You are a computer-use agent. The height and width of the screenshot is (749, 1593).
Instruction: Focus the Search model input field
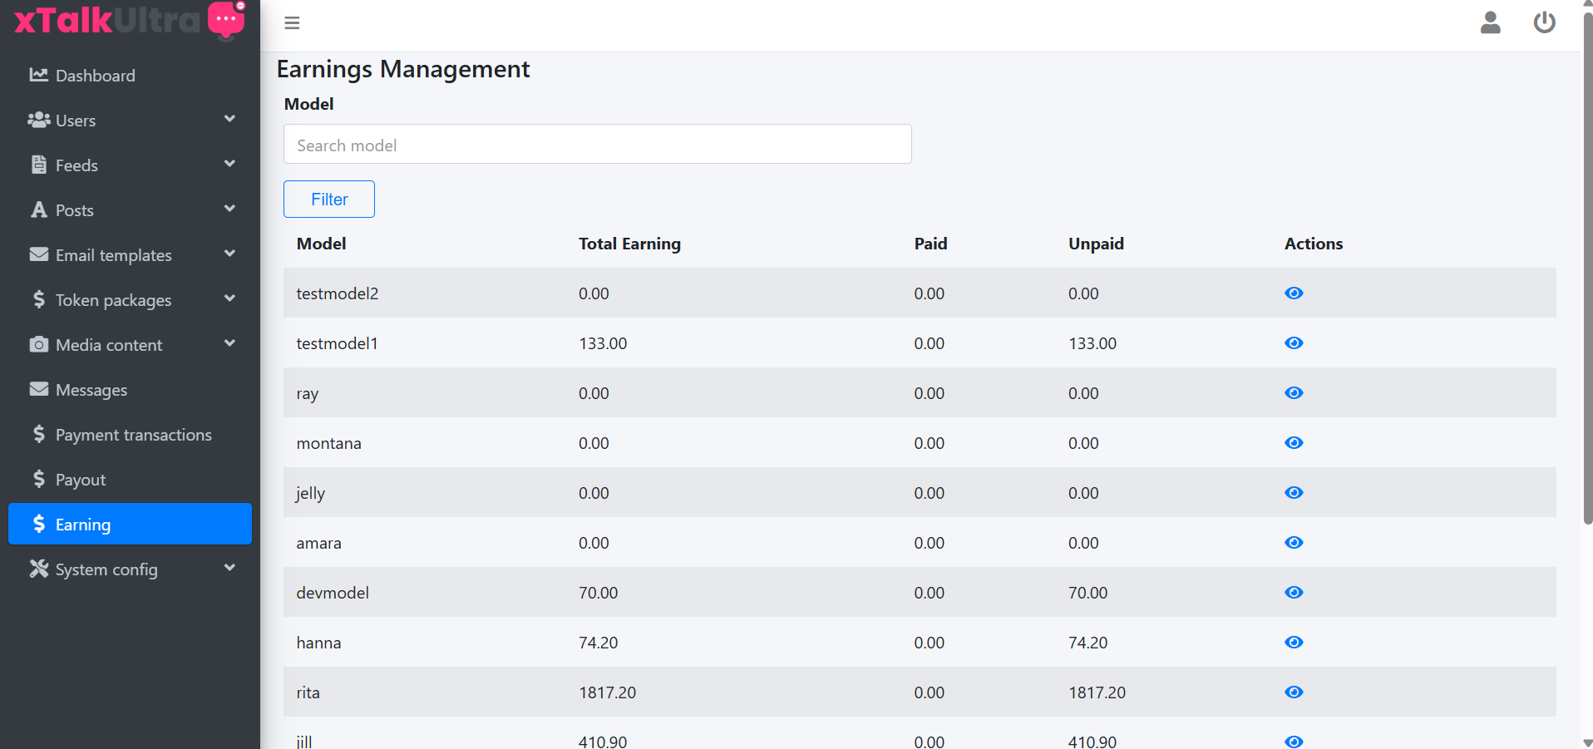coord(597,145)
